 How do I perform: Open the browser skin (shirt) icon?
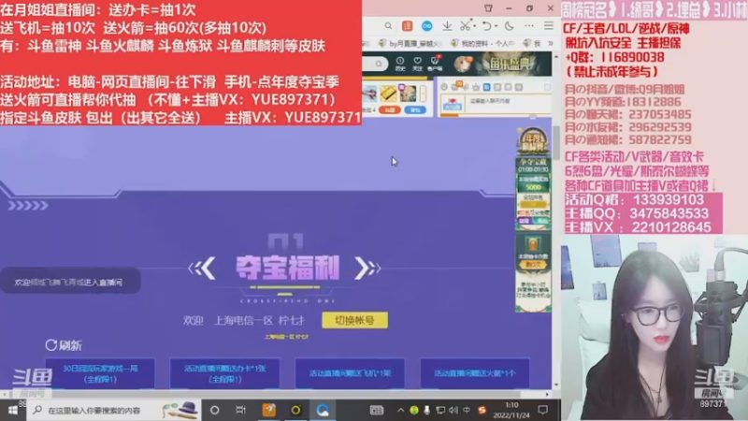[488, 8]
